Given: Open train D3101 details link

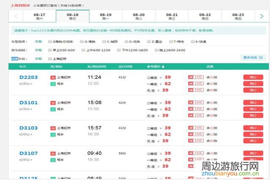Looking at the screenshot, I should click(29, 103).
